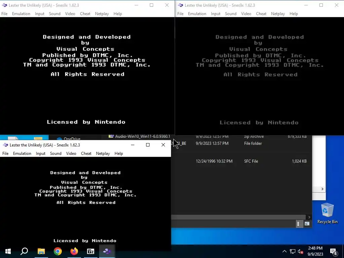The height and width of the screenshot is (258, 344).
Task: Open Input menu in top-right Snes9x window
Action: pos(216,13)
